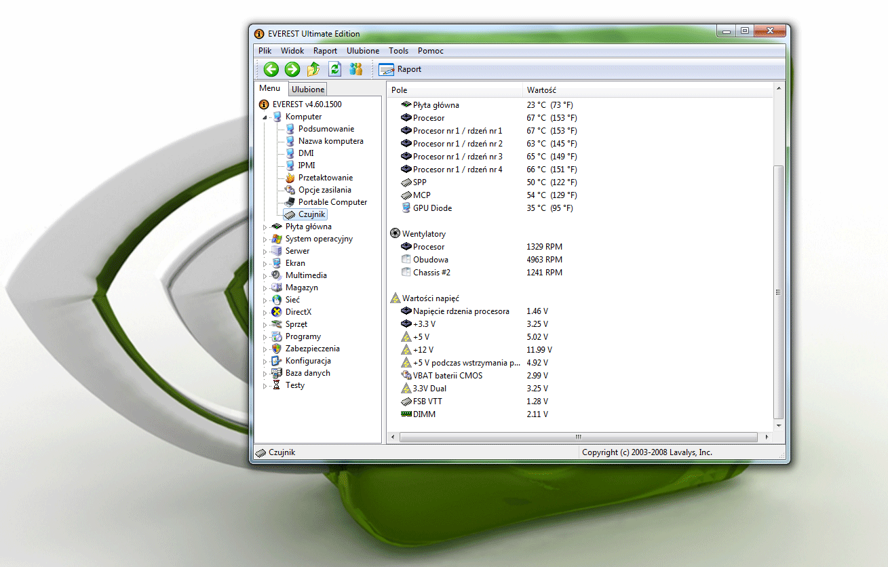888x567 pixels.
Task: Collapse the Komputer tree node
Action: coord(265,117)
